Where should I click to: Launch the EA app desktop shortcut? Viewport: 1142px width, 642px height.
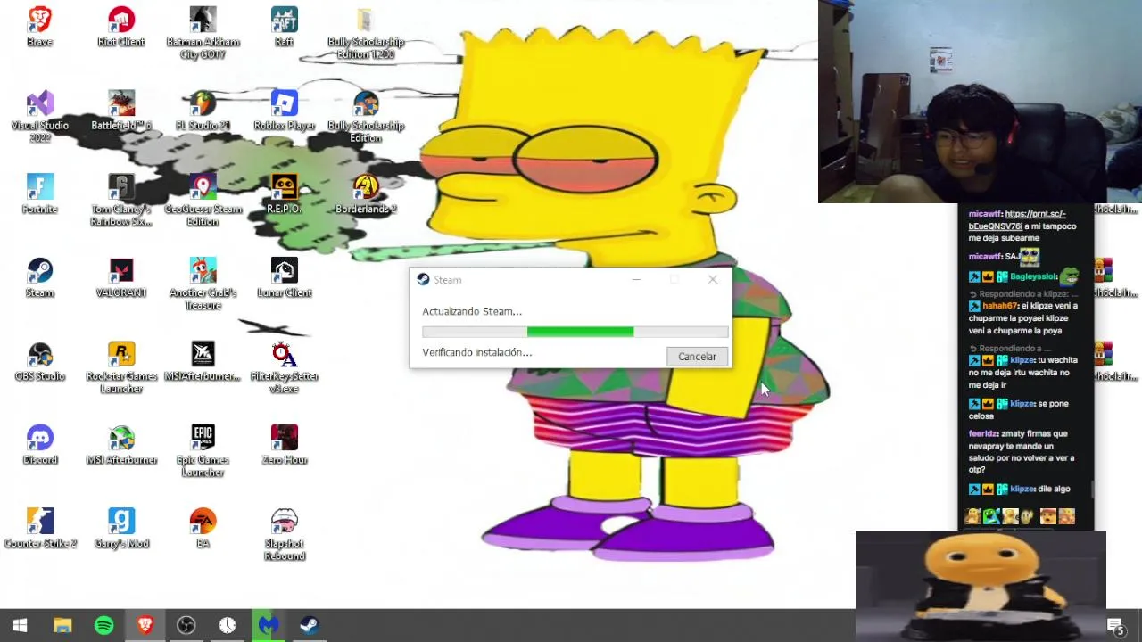point(203,530)
